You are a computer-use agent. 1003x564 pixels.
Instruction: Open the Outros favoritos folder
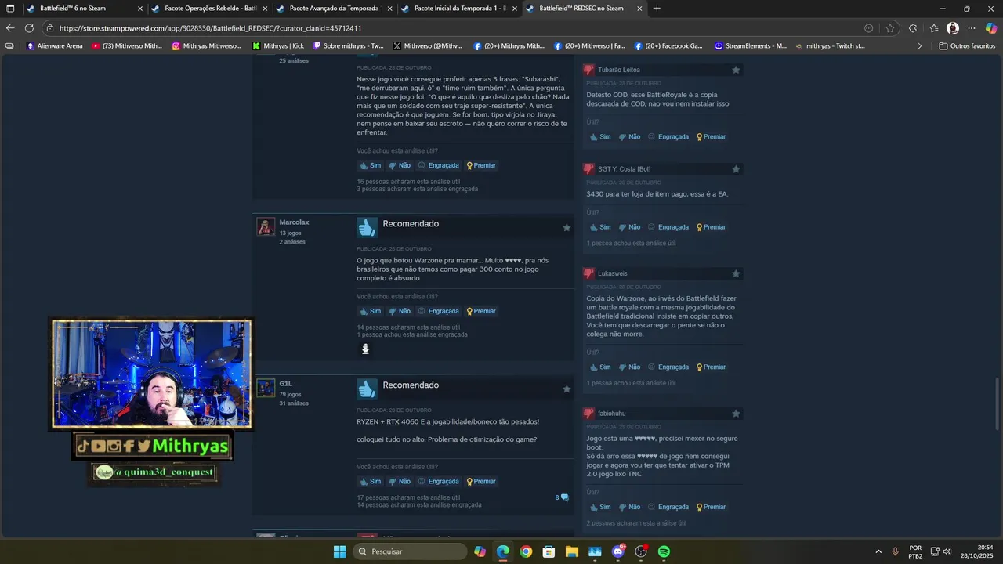click(x=967, y=46)
